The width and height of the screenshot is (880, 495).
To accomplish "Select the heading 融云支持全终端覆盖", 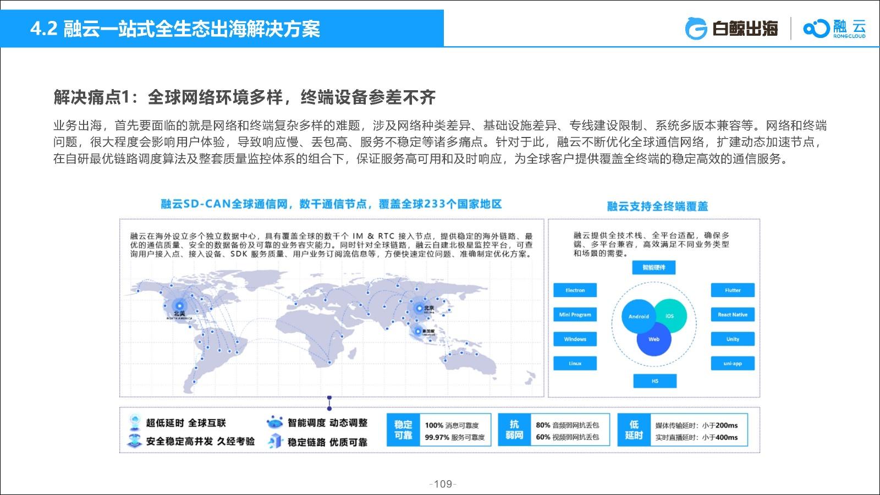I will 657,206.
